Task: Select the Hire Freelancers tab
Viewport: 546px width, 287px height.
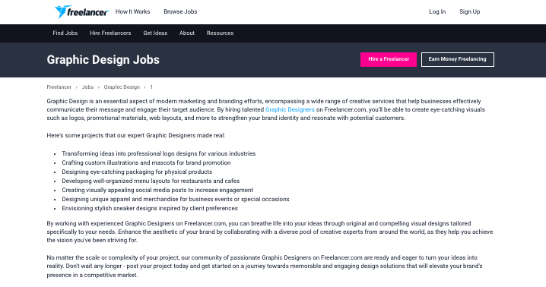Action: click(110, 33)
